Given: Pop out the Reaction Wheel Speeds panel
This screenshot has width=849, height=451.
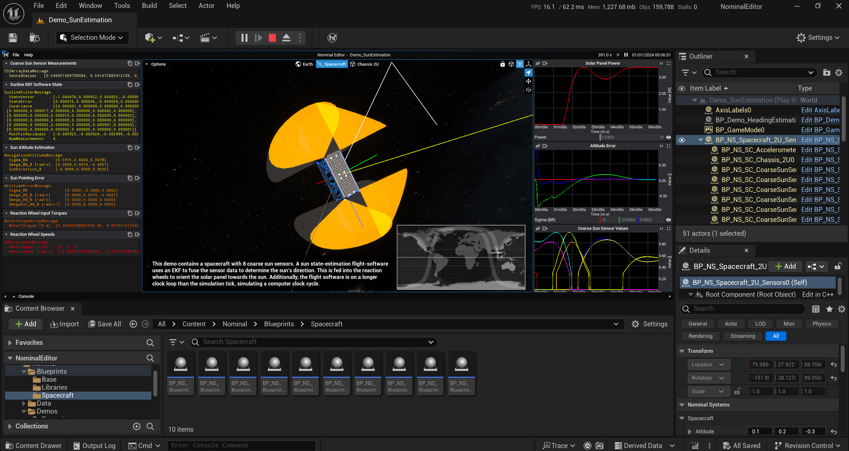Looking at the screenshot, I should tap(137, 234).
